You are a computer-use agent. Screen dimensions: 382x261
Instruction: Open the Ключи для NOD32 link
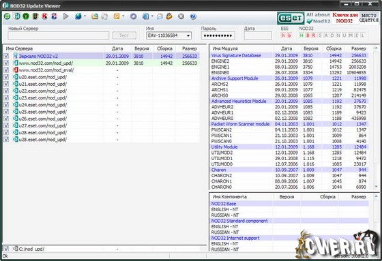[344, 18]
